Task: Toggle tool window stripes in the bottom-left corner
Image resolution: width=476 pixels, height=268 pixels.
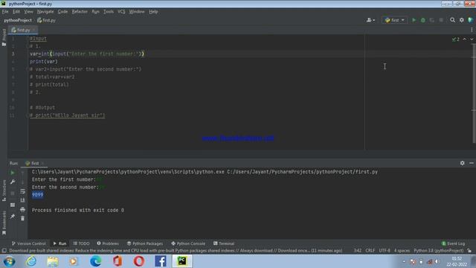Action: coord(4,251)
